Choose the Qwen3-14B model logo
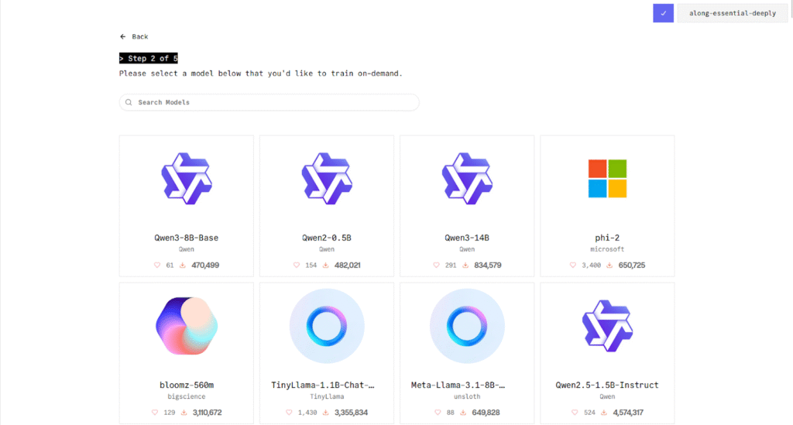Screen dimensions: 793x425 point(467,178)
